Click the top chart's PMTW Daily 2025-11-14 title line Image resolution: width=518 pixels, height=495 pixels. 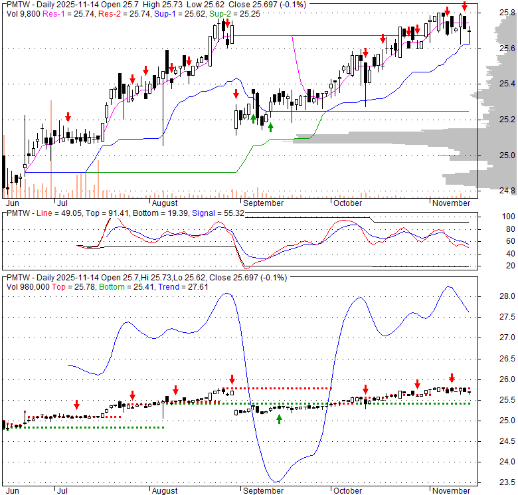click(157, 5)
